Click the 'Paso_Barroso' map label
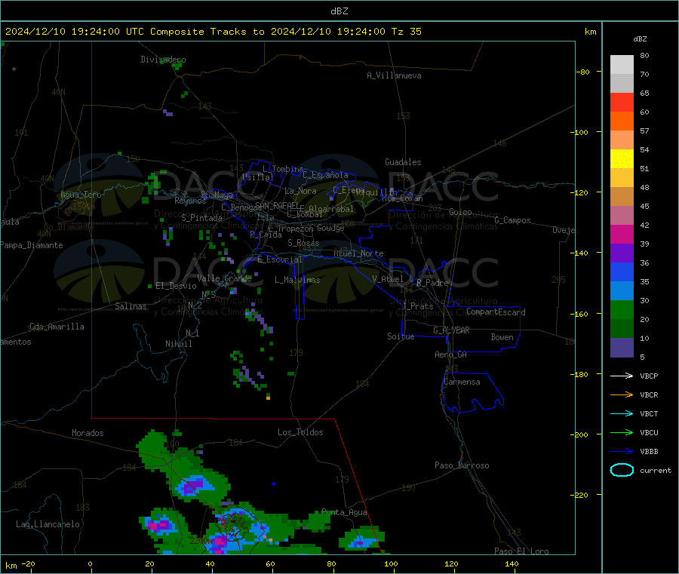The image size is (679, 574). [462, 465]
